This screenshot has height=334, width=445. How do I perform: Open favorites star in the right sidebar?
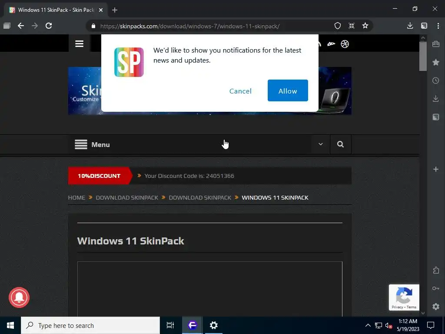436,62
